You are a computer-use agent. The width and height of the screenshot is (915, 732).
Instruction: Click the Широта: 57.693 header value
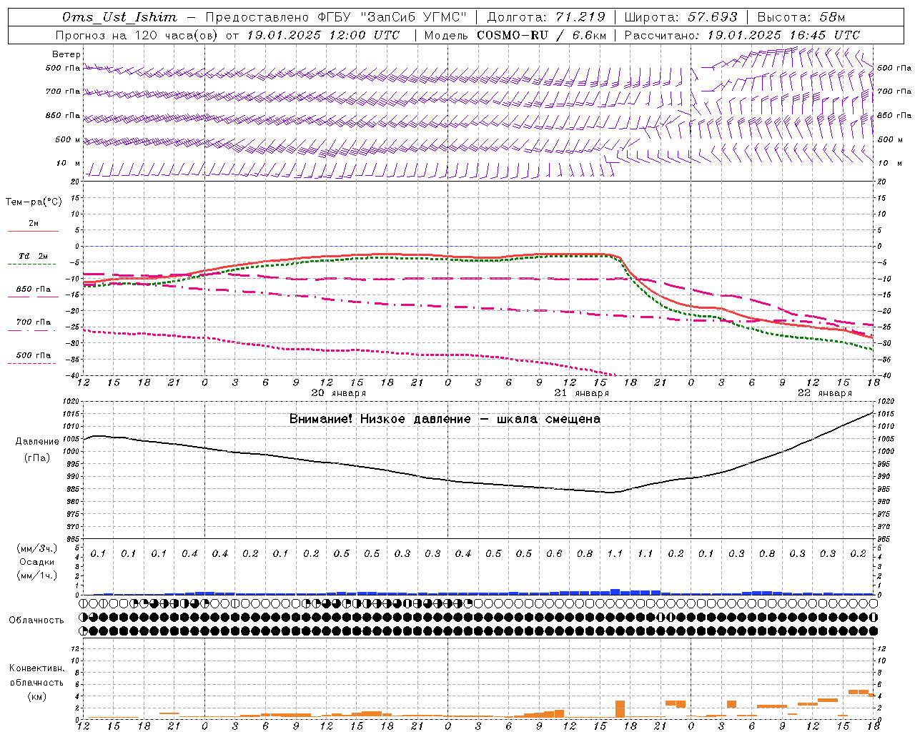(x=681, y=17)
